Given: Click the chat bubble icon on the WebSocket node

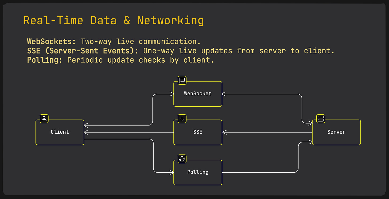Looking at the screenshot, I should 182,80.
